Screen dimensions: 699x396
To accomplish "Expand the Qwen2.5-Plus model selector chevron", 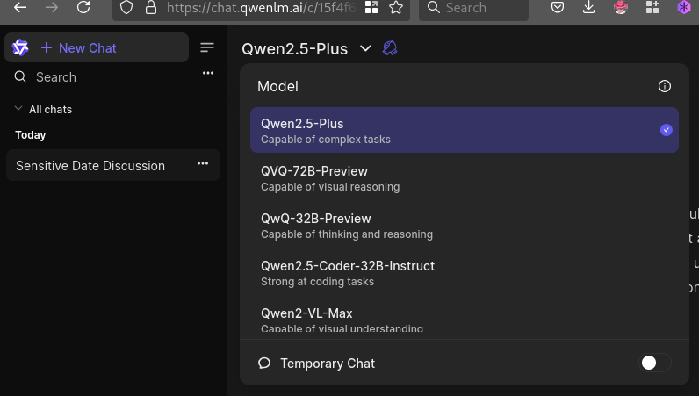I will click(x=366, y=48).
